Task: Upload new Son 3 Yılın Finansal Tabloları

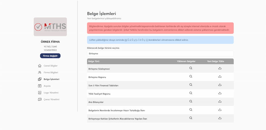Action: coord(220,85)
